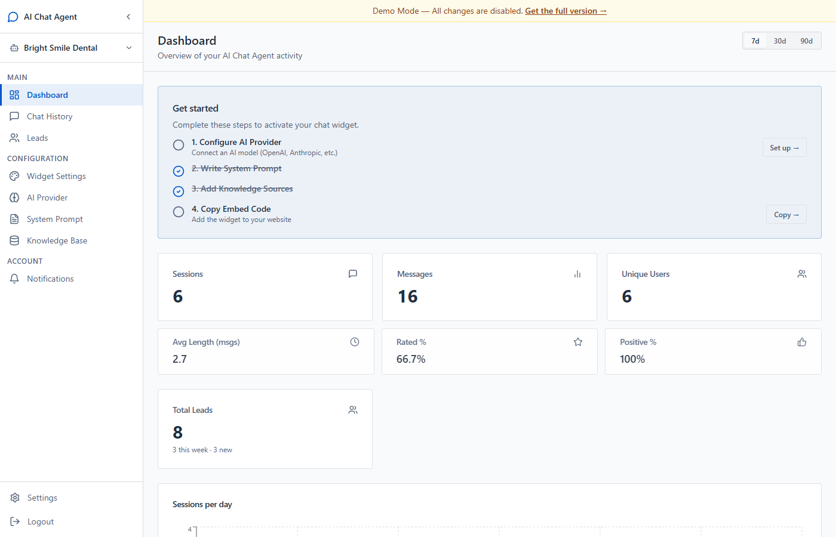The image size is (836, 537).
Task: Click the Total Leads card people icon
Action: point(353,410)
